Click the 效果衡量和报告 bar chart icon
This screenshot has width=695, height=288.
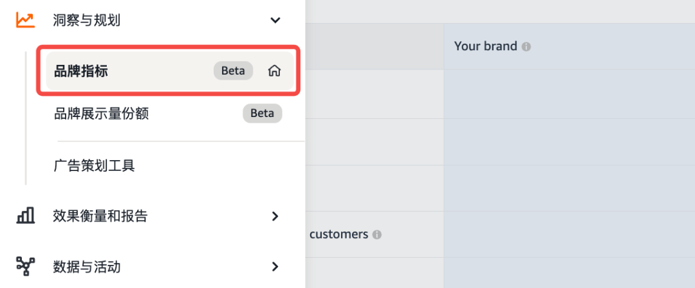(x=25, y=216)
